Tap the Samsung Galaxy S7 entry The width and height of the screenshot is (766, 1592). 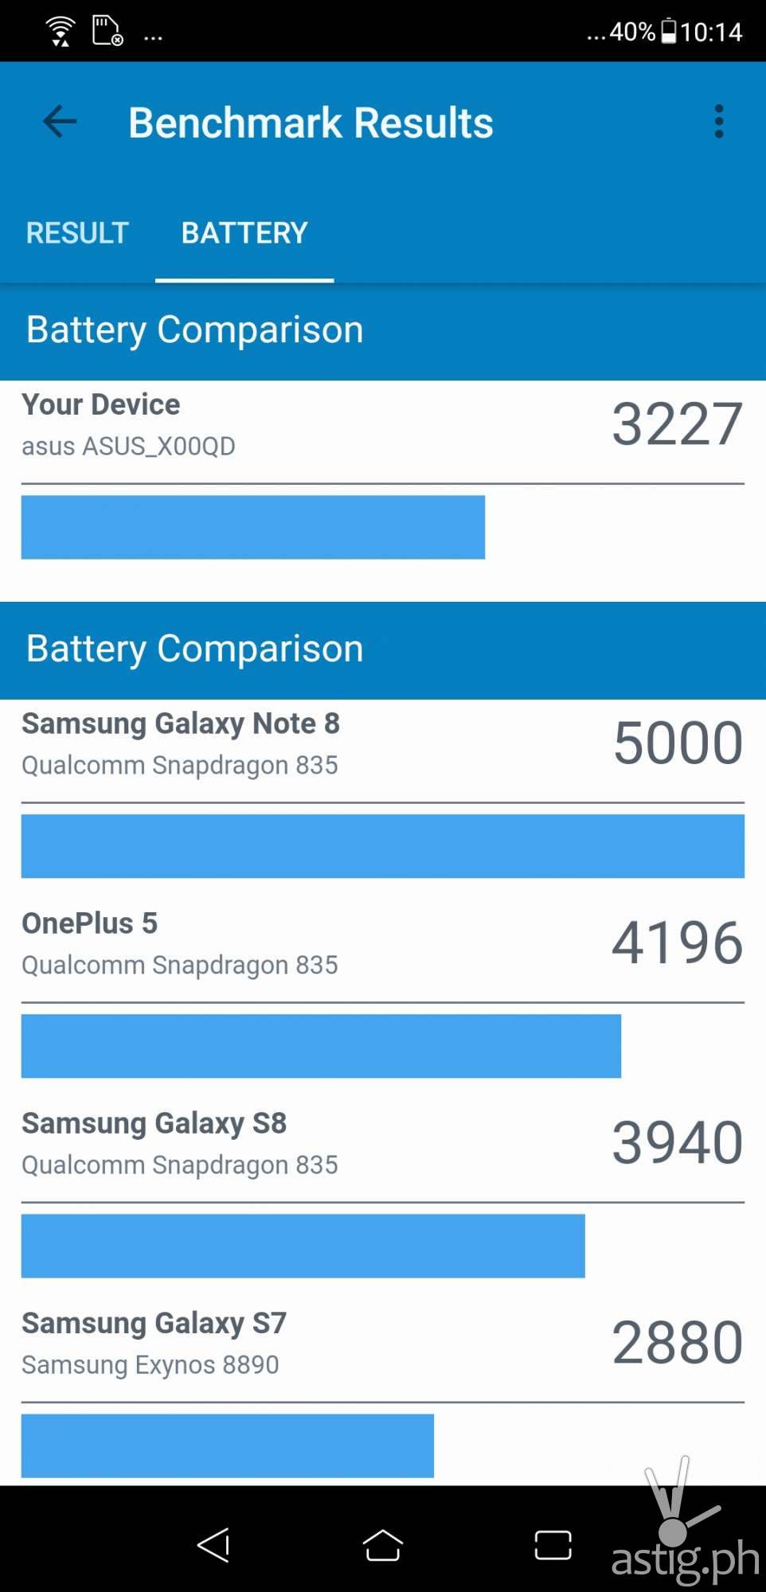(x=154, y=1323)
